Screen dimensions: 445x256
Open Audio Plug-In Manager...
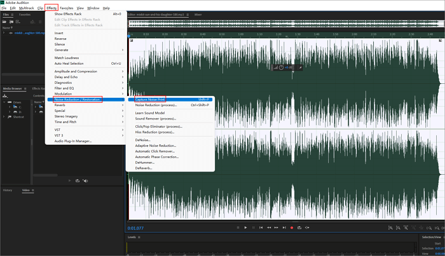point(86,141)
